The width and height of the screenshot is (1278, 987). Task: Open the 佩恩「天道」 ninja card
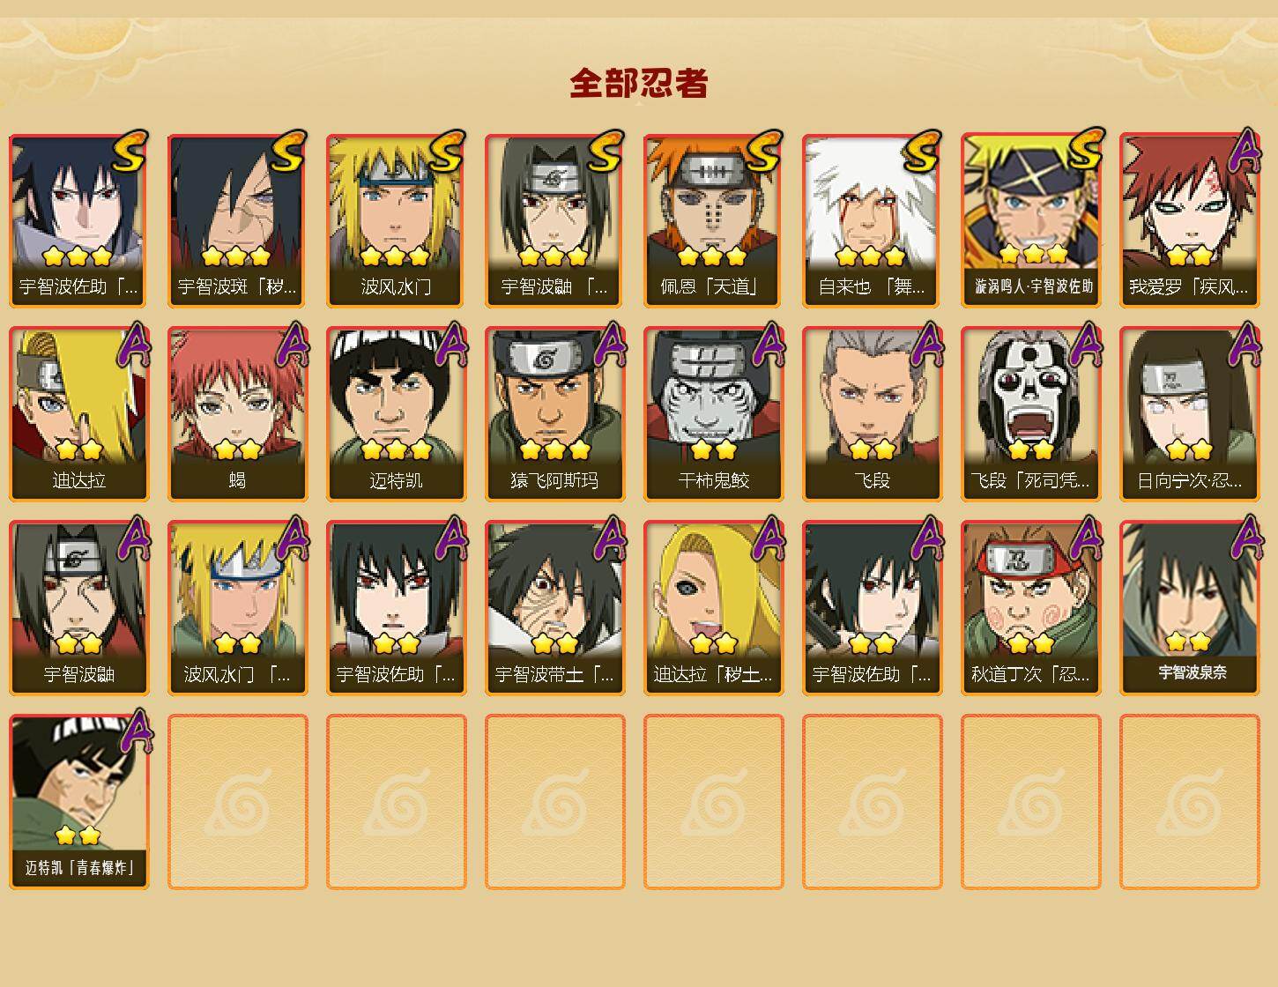coord(714,220)
